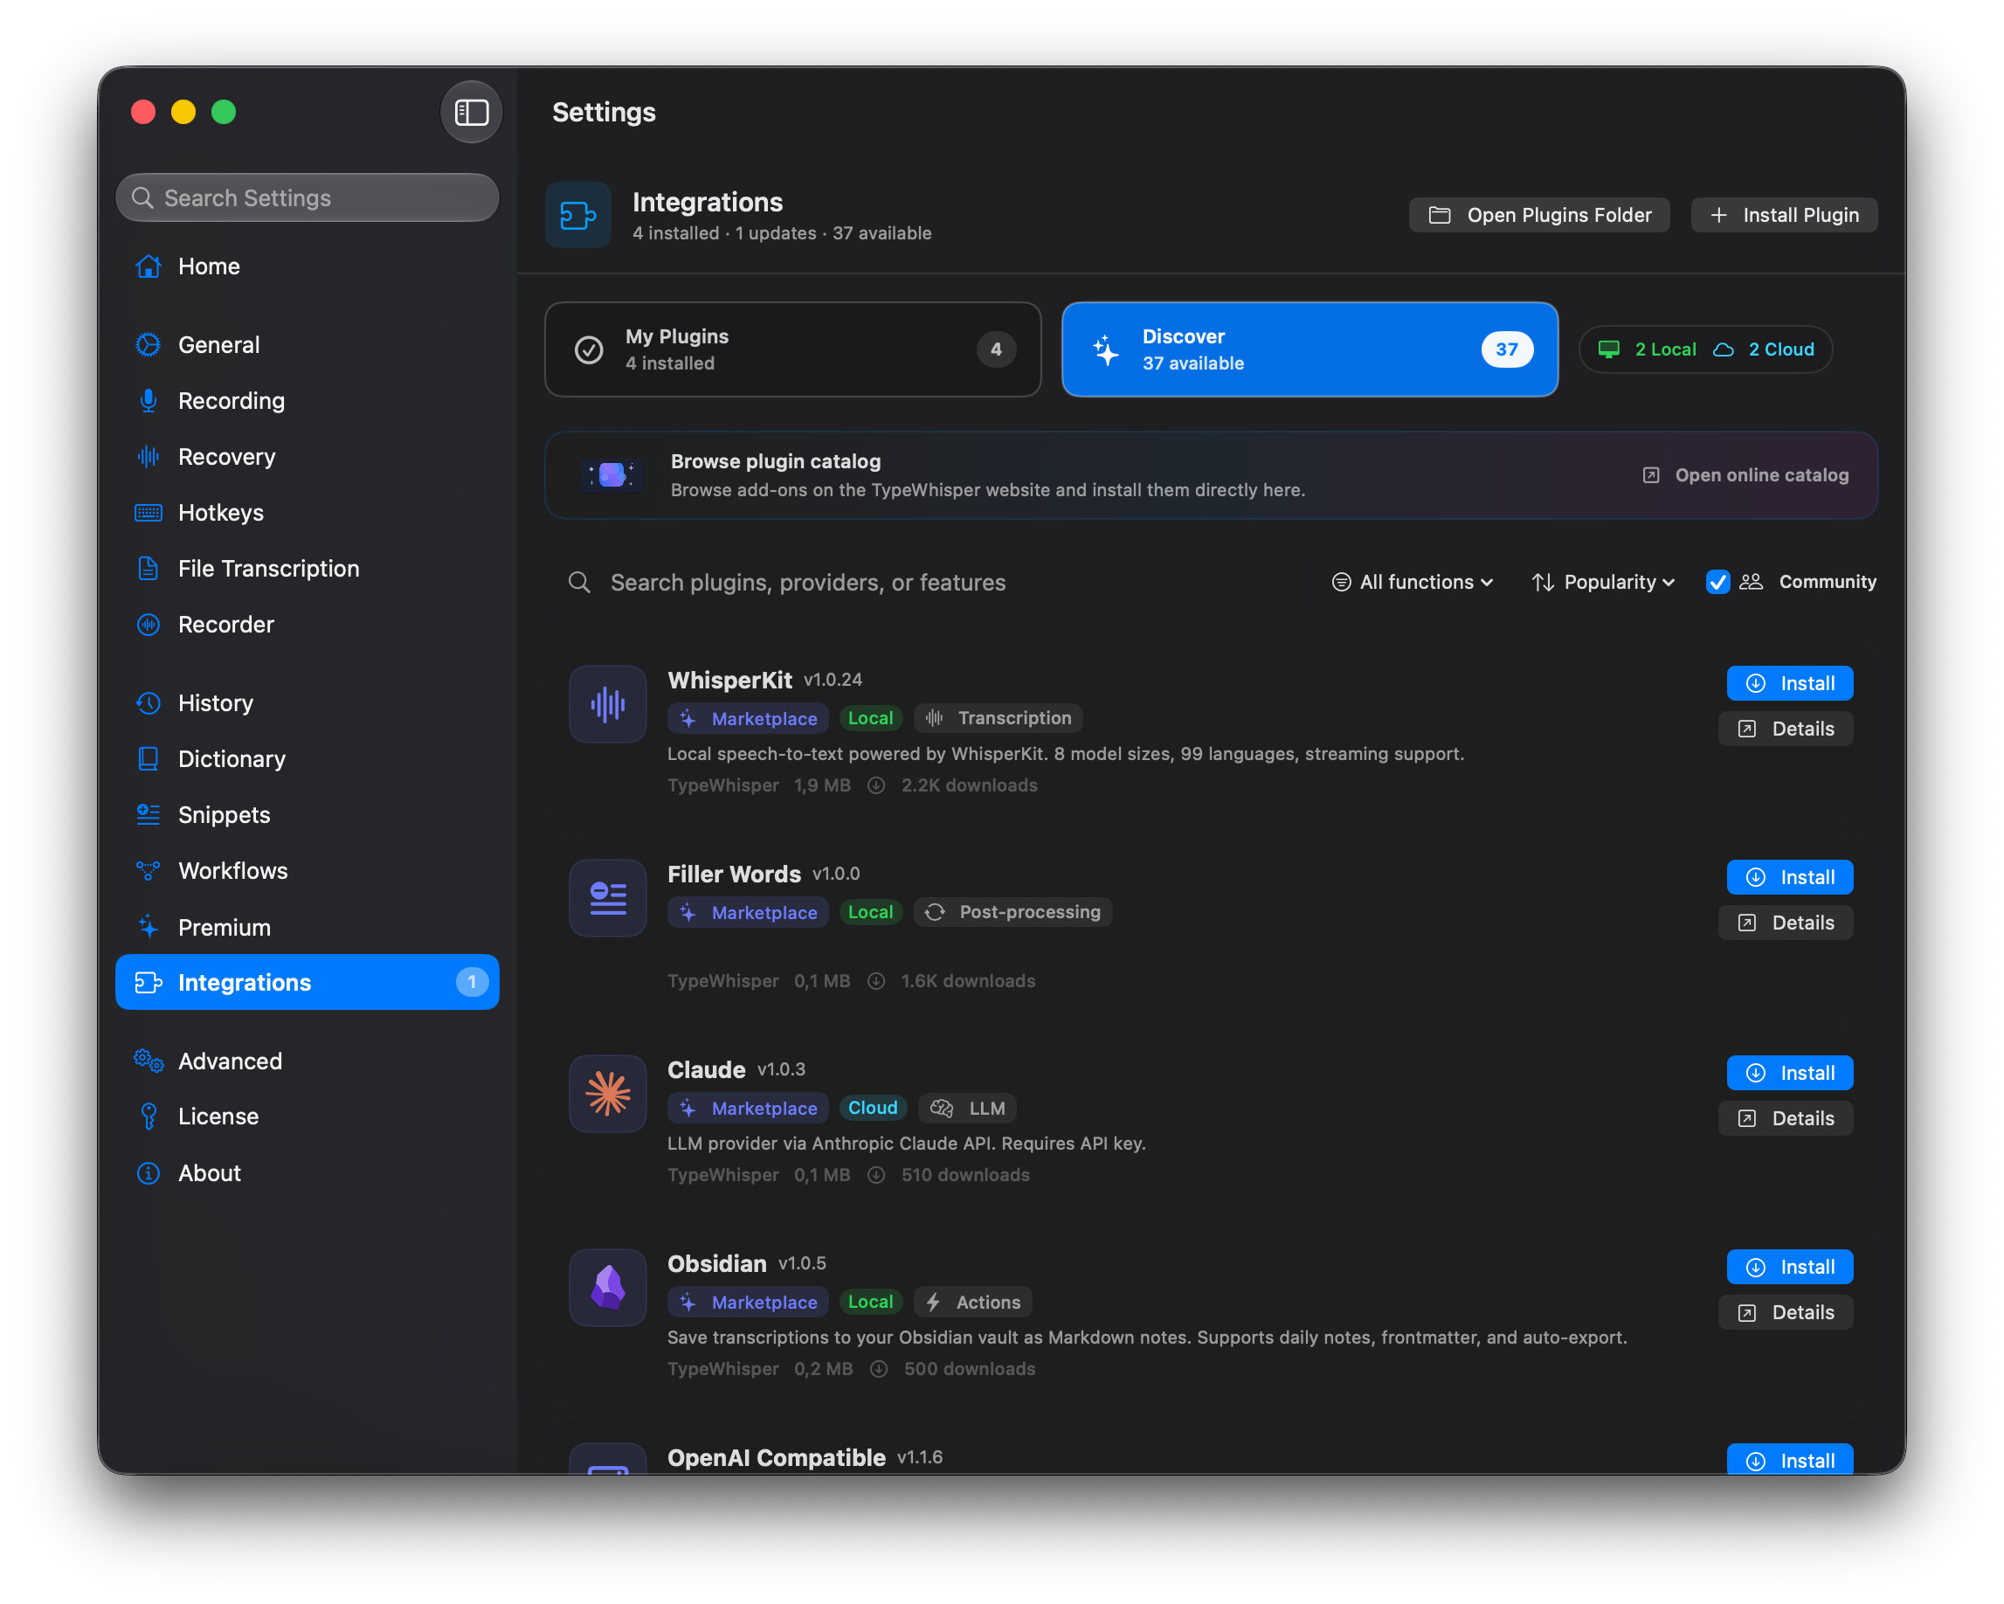The height and width of the screenshot is (1604, 2004).
Task: Click the Claude starburst plugin icon
Action: [608, 1094]
